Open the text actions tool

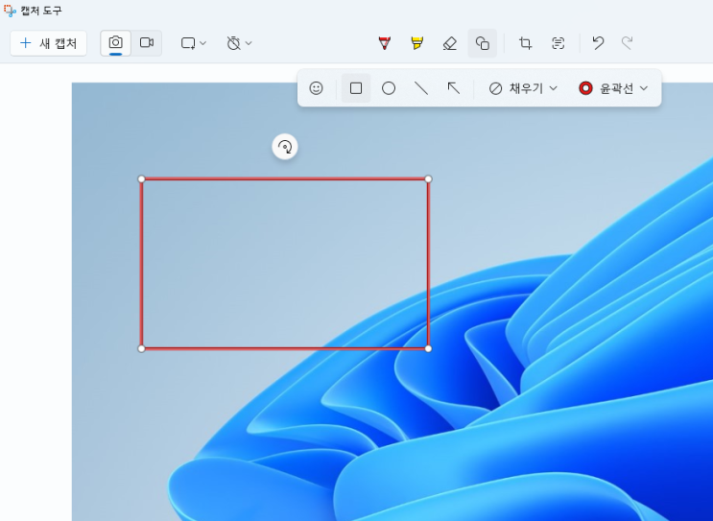coord(559,43)
